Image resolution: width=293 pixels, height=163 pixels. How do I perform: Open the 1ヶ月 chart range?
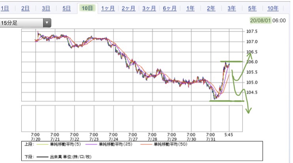tap(108, 8)
